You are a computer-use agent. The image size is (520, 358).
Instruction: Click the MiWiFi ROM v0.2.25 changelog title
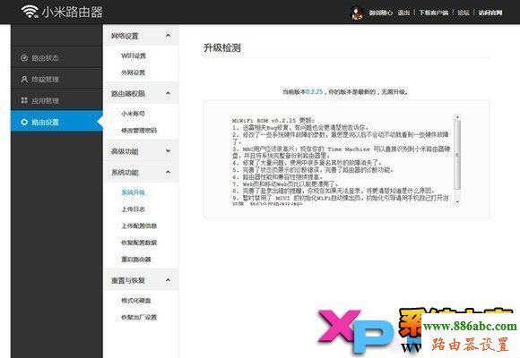coord(273,120)
